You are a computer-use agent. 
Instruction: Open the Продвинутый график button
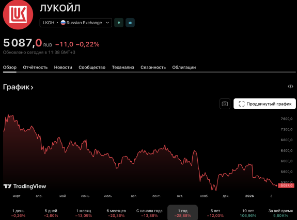(264, 104)
